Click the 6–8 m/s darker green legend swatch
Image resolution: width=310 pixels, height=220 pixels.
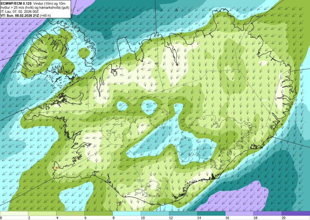99,213
